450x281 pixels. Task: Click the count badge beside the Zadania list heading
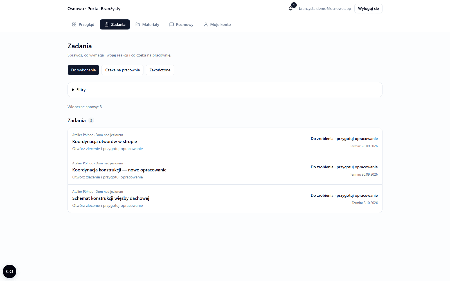click(x=91, y=121)
